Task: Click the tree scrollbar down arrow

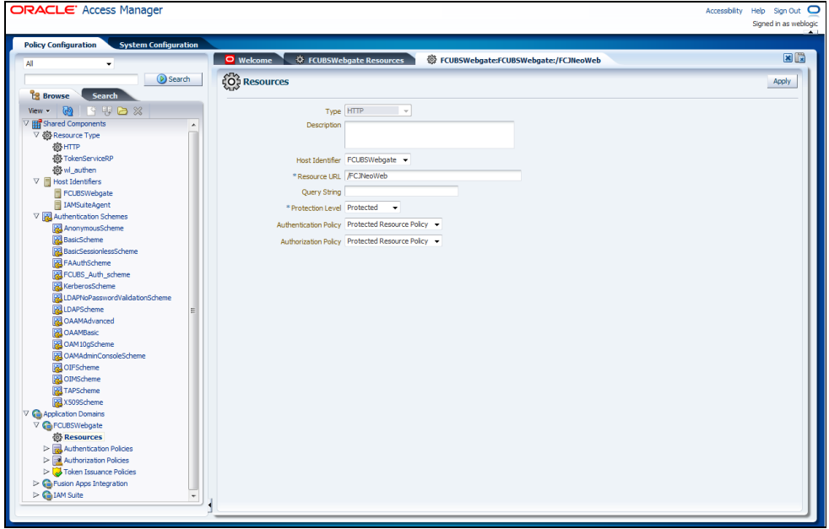Action: (x=193, y=496)
